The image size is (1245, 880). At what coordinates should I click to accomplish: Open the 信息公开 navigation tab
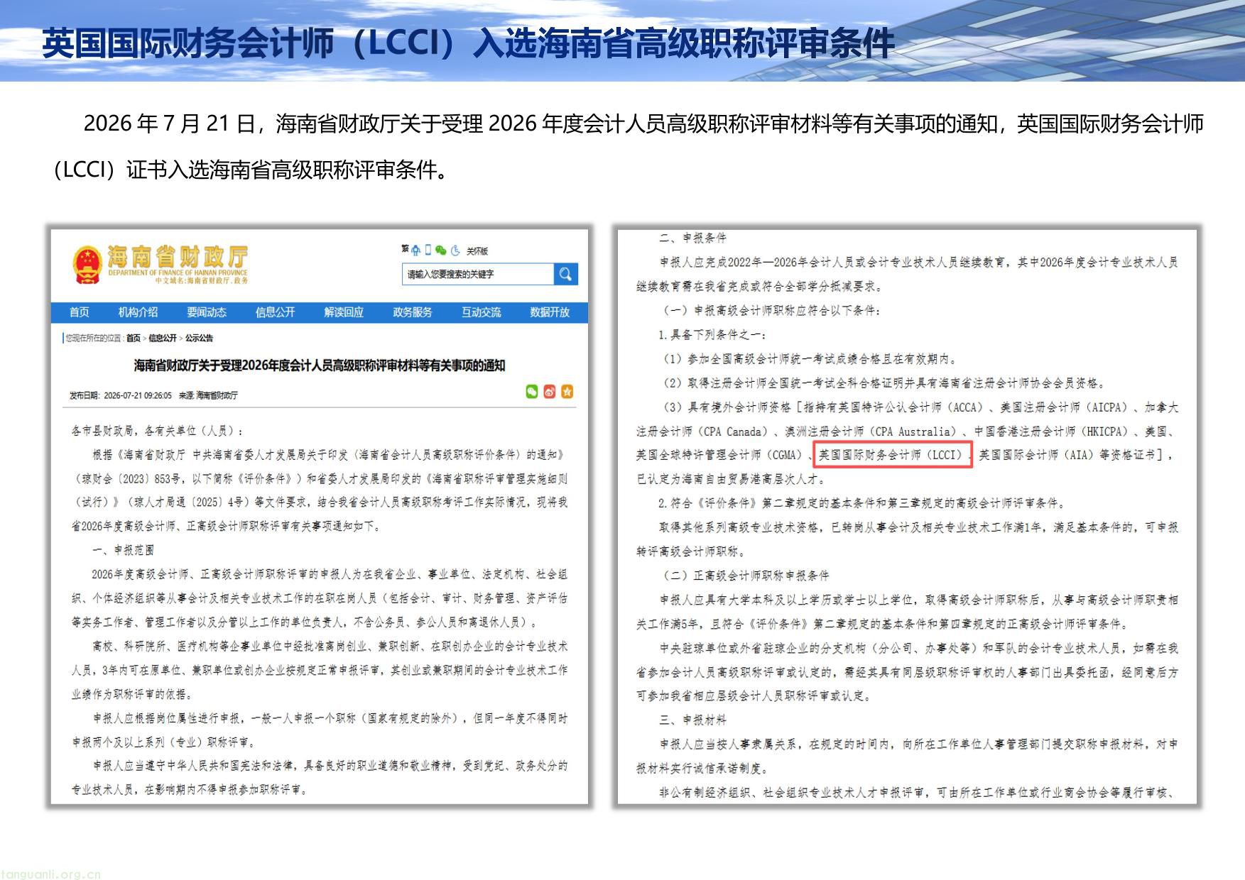(x=275, y=312)
